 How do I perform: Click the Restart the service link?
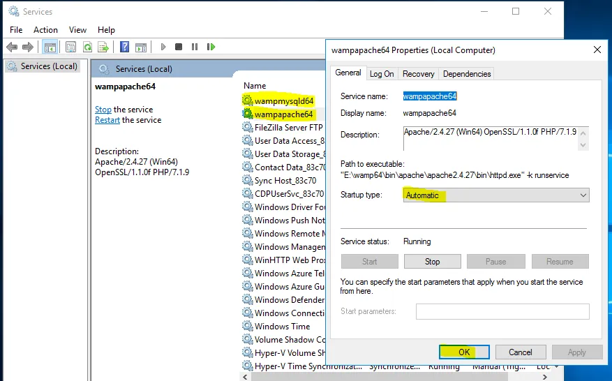[x=107, y=120]
